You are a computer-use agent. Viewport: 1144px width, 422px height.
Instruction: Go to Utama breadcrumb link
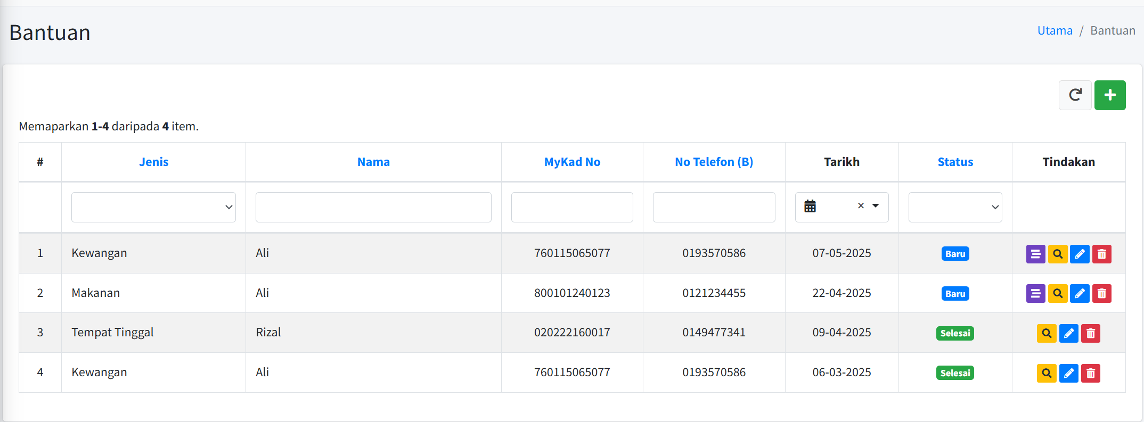pyautogui.click(x=1055, y=31)
